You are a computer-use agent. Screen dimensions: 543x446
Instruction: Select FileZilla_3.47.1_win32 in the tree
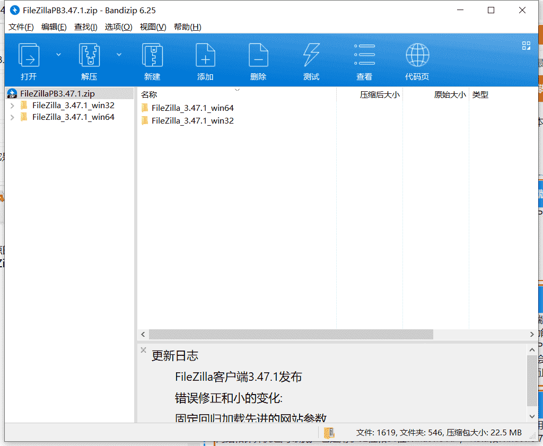[x=73, y=105]
